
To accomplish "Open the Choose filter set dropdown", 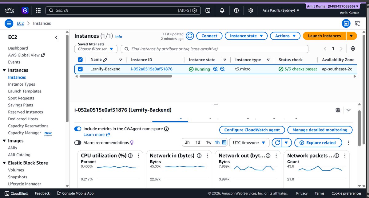I will coord(96,49).
